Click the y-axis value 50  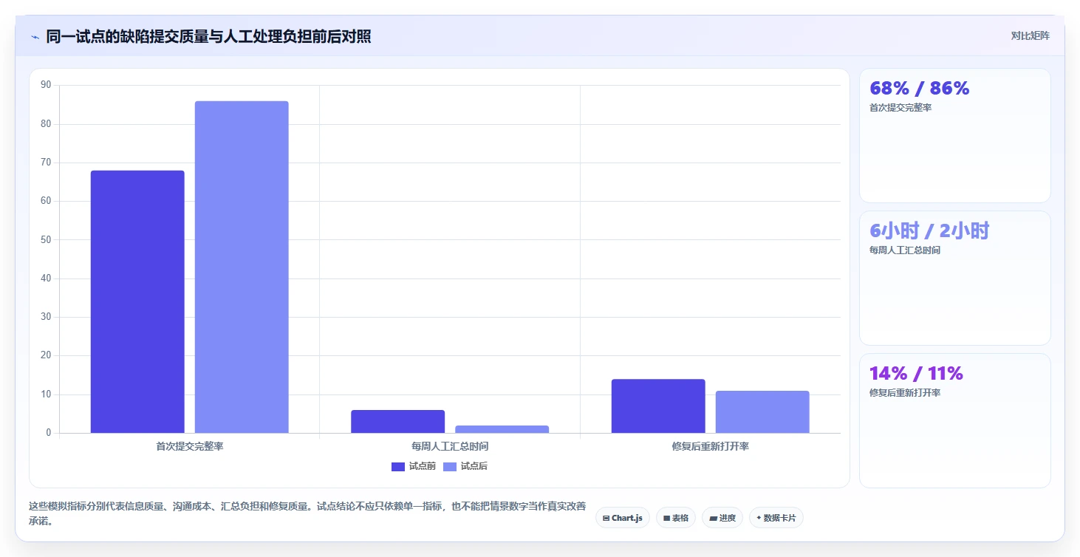tap(46, 240)
